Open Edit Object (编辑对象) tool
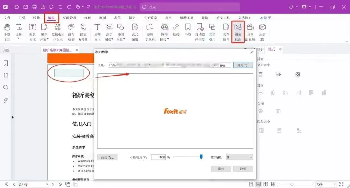The width and height of the screenshot is (350, 188). (x=44, y=32)
